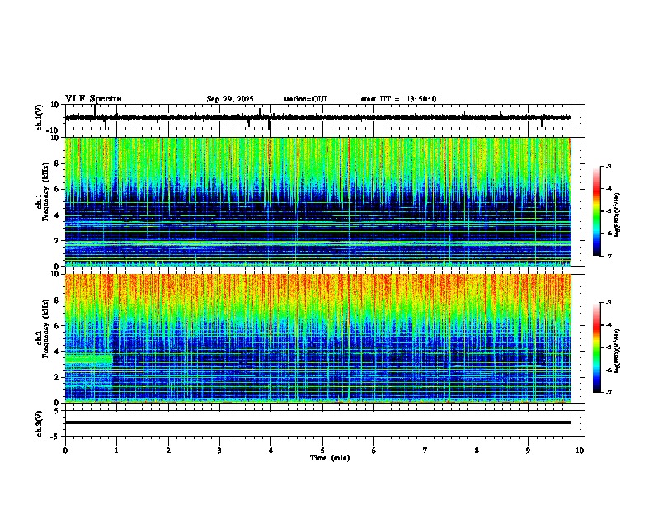Click time axis tick label "1"

click(x=116, y=451)
